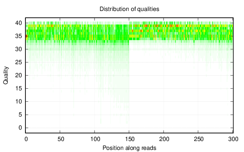Screen dimensions: 244x152
Task: Click the y-axis tick label 0
Action: (20, 128)
